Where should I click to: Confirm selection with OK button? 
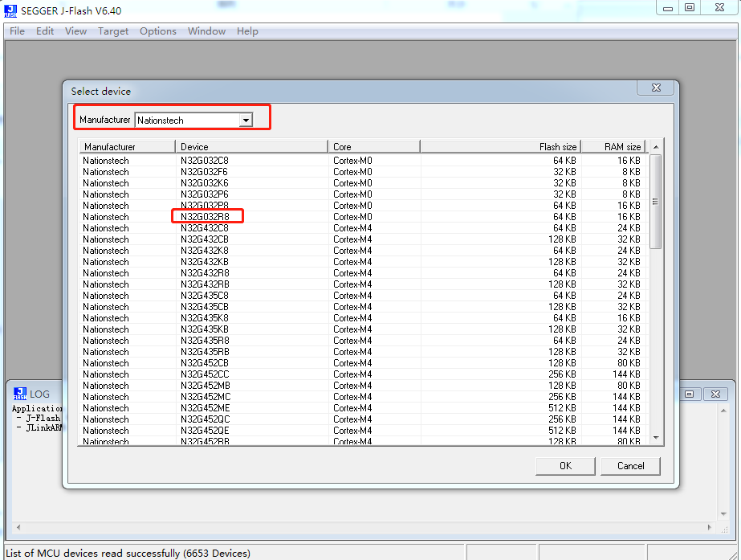pos(565,466)
